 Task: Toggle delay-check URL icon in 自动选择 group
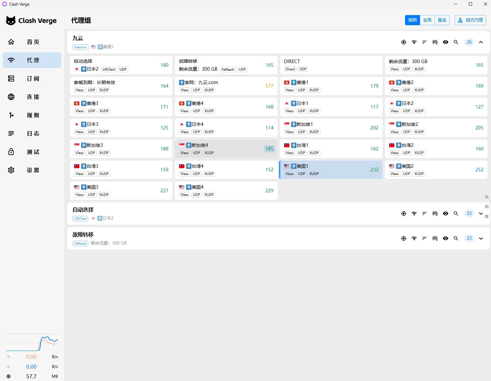click(435, 214)
